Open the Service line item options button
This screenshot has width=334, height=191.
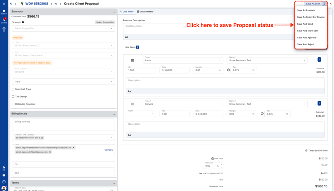pos(319,103)
